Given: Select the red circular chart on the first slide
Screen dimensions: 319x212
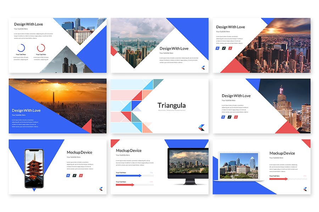Looking at the screenshot, I should coord(41,48).
